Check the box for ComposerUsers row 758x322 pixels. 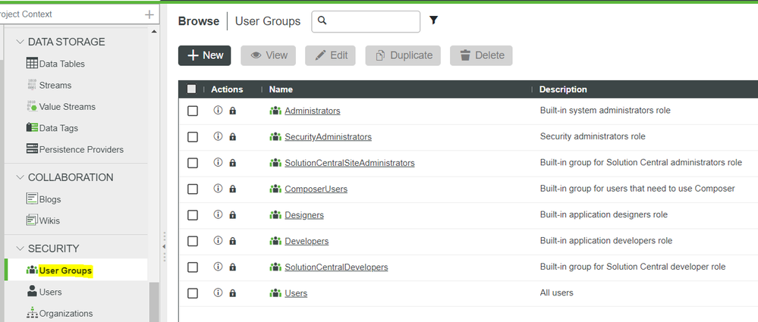(193, 189)
